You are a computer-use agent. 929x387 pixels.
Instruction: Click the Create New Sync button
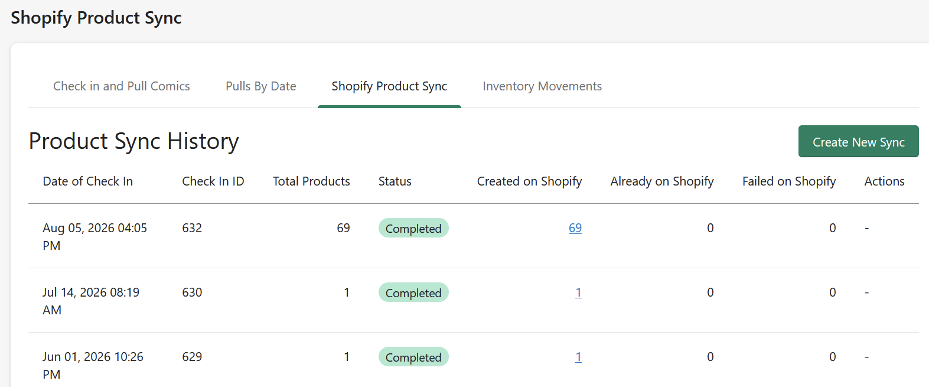click(x=858, y=142)
